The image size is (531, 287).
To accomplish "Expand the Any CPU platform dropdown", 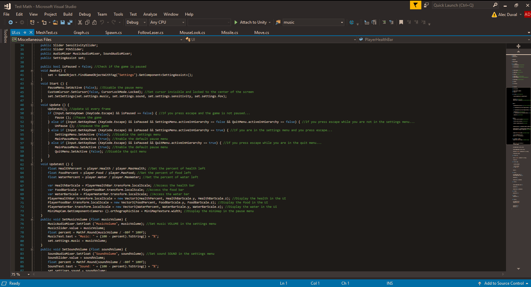I will (x=183, y=22).
